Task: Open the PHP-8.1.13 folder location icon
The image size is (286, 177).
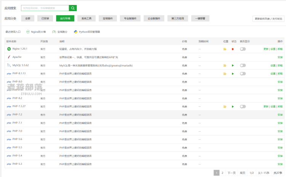Action: (x=225, y=74)
